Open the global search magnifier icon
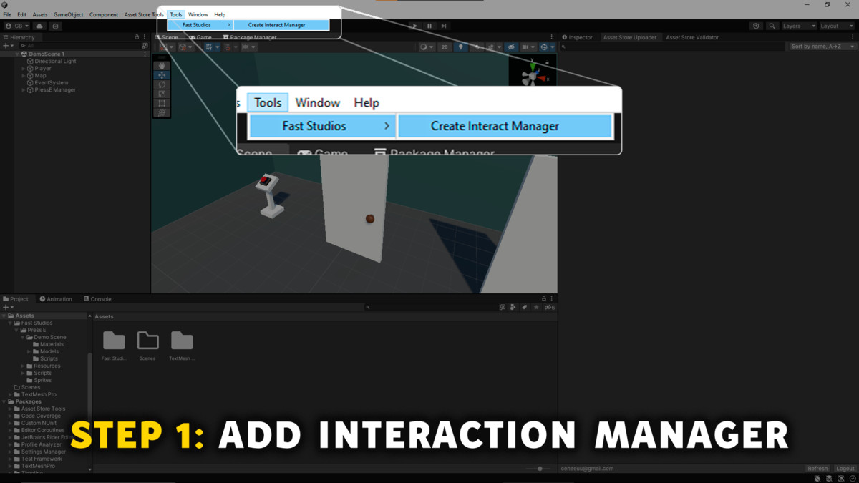Viewport: 859px width, 483px height. click(x=772, y=26)
